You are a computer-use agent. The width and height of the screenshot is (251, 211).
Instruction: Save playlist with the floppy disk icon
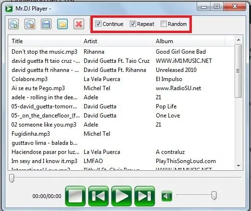(46, 24)
